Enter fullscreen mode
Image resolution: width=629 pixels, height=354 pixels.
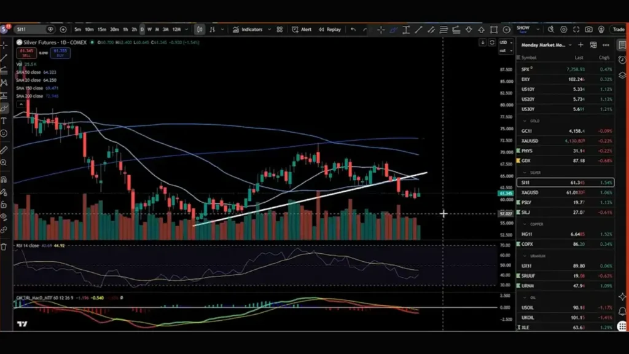coord(576,29)
